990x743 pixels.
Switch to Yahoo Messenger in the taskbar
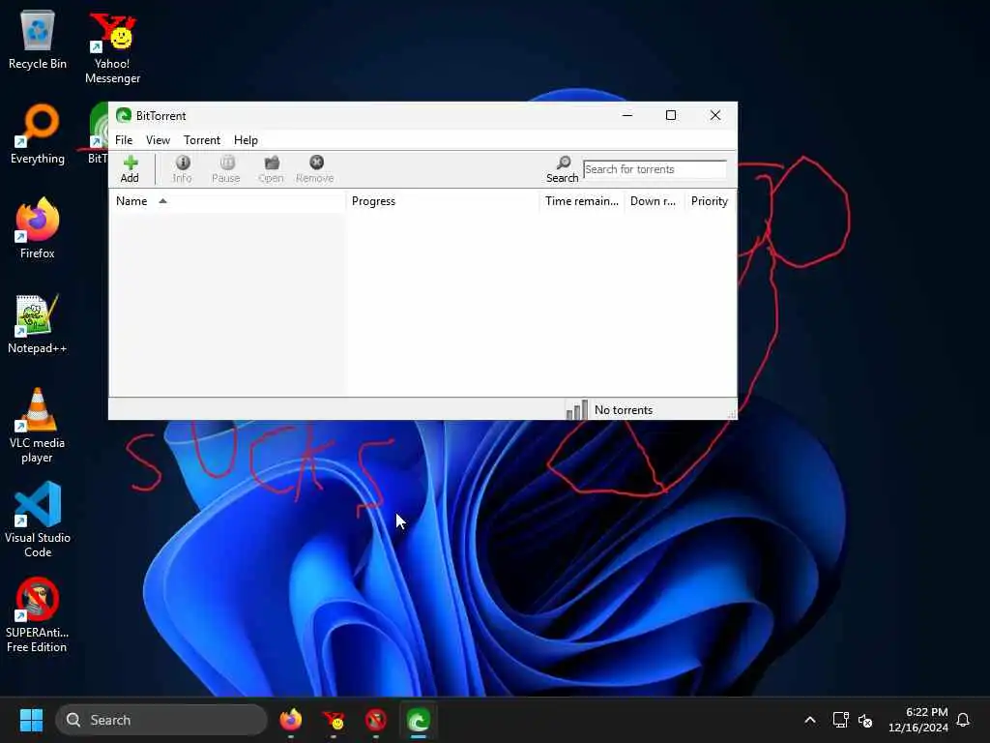(x=334, y=720)
